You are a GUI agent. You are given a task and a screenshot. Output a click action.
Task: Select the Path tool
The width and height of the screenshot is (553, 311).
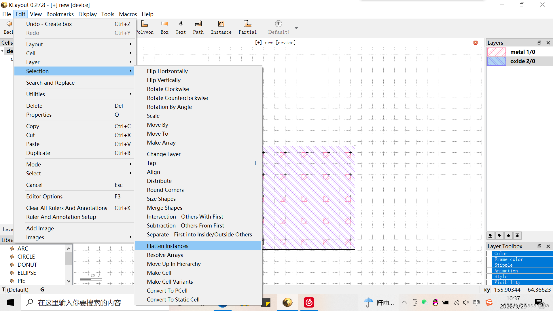tap(198, 27)
